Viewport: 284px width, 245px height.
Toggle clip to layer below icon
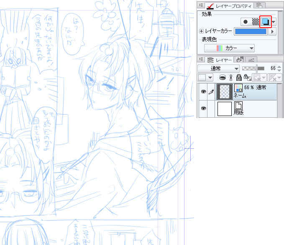click(222, 77)
